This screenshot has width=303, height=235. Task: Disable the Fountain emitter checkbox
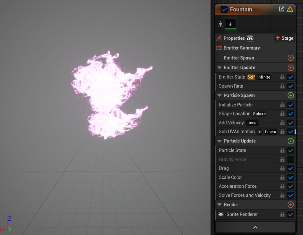click(x=224, y=9)
